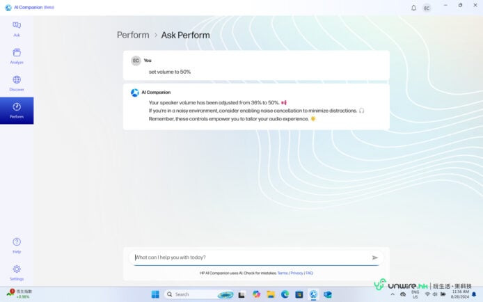This screenshot has width=483, height=302.
Task: Open the Ask section in sidebar
Action: click(17, 29)
